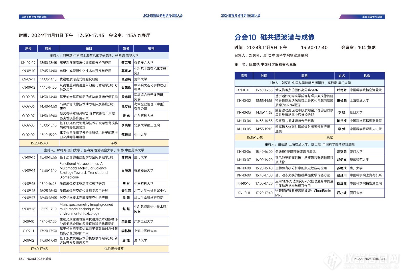Click the right page room text '会议室：104 黄龙'

pyautogui.click(x=358, y=47)
